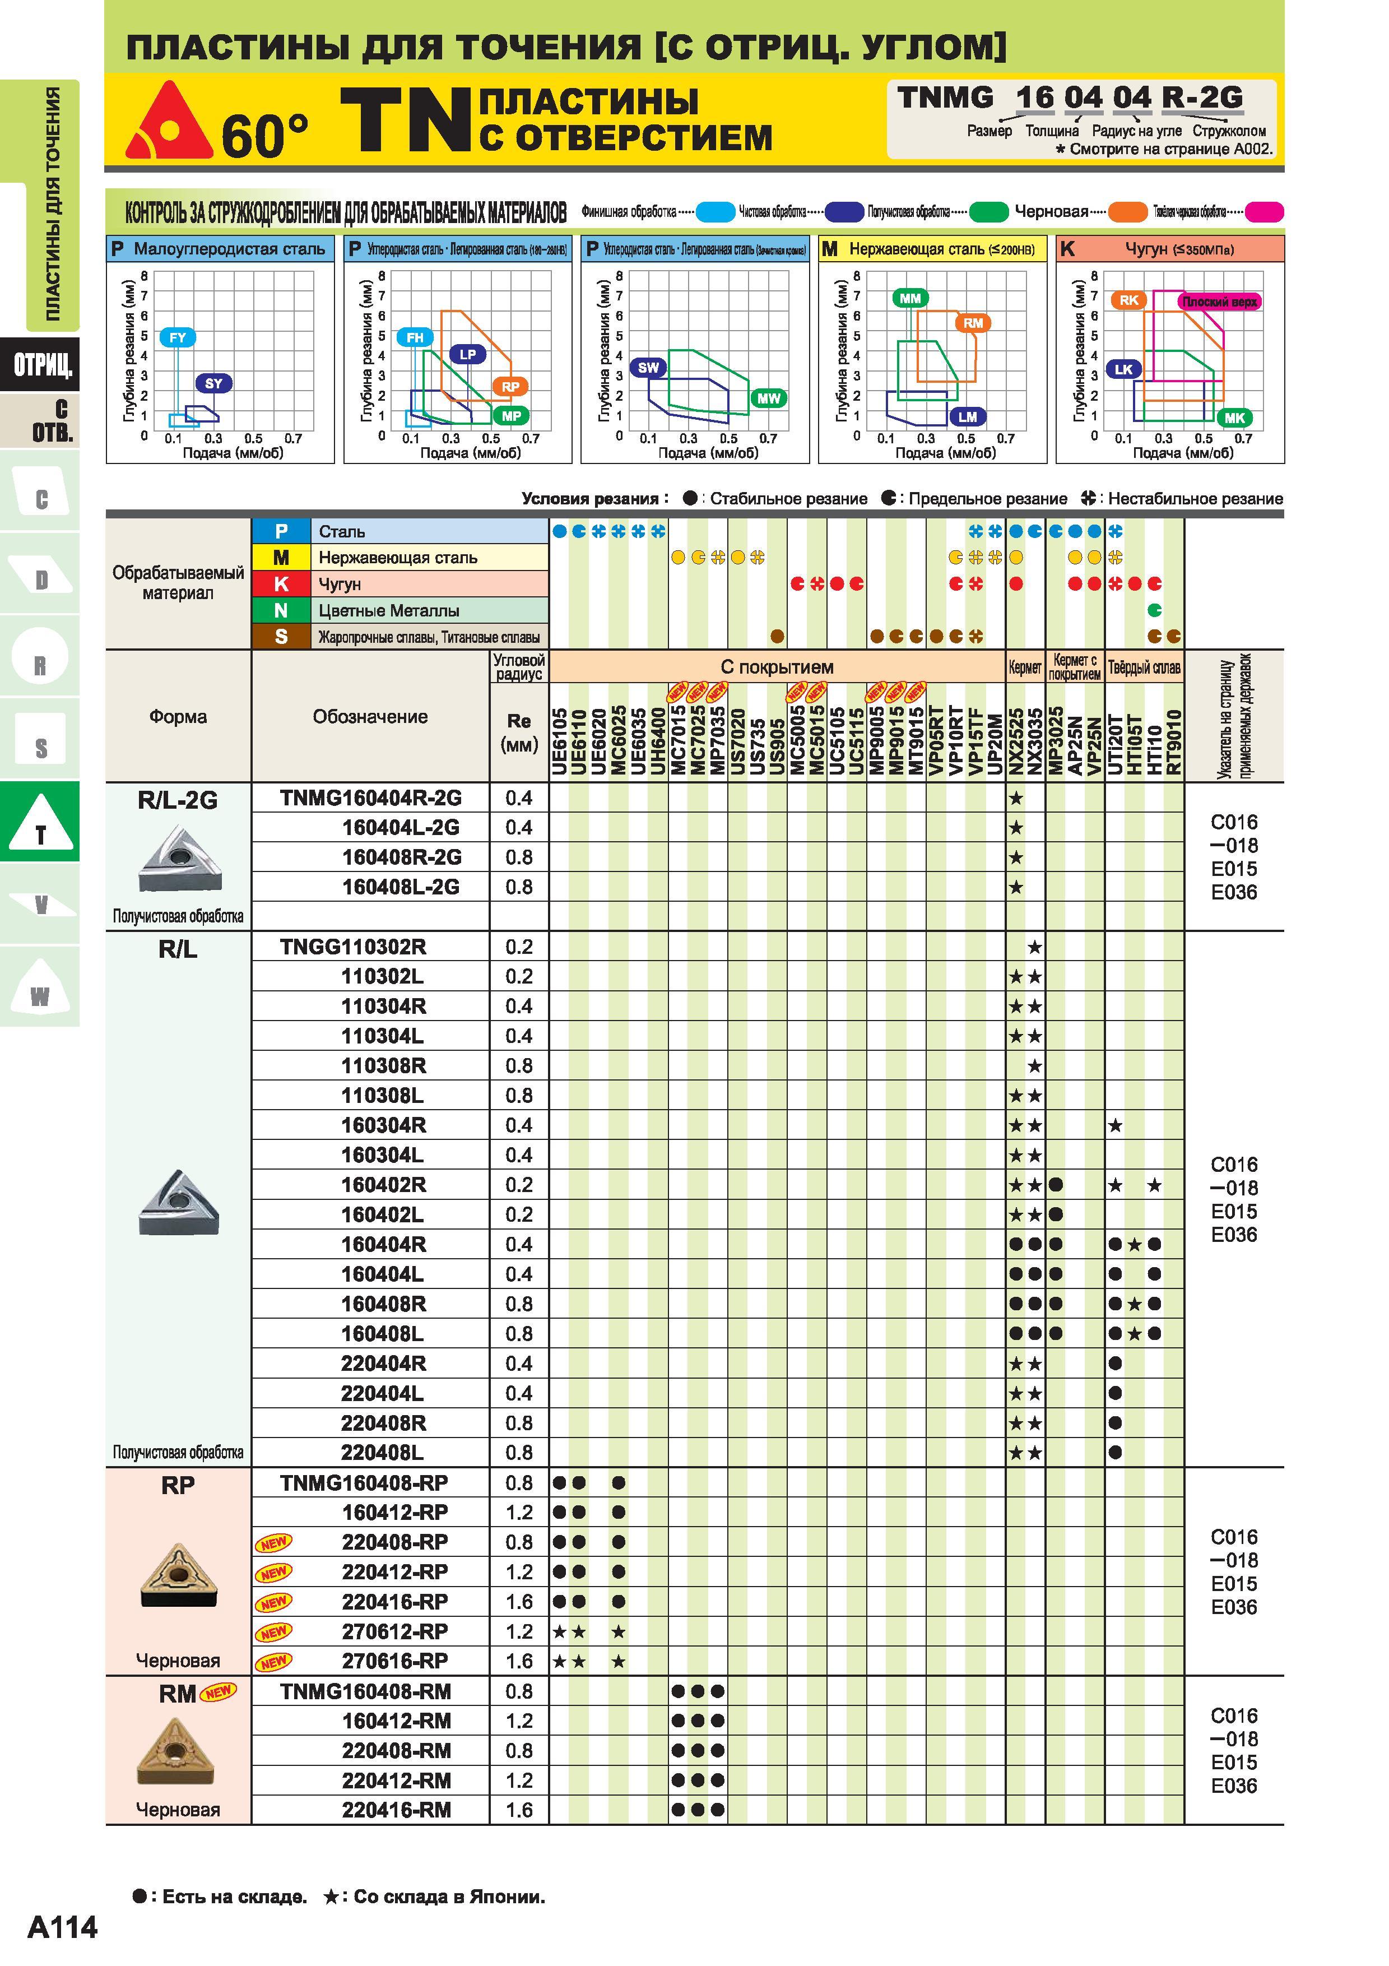Click the designation 160408L-2G

point(401,887)
